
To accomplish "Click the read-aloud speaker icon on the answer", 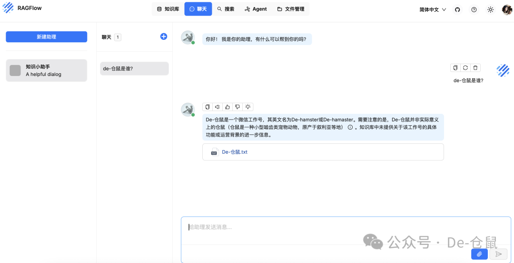I will point(217,107).
